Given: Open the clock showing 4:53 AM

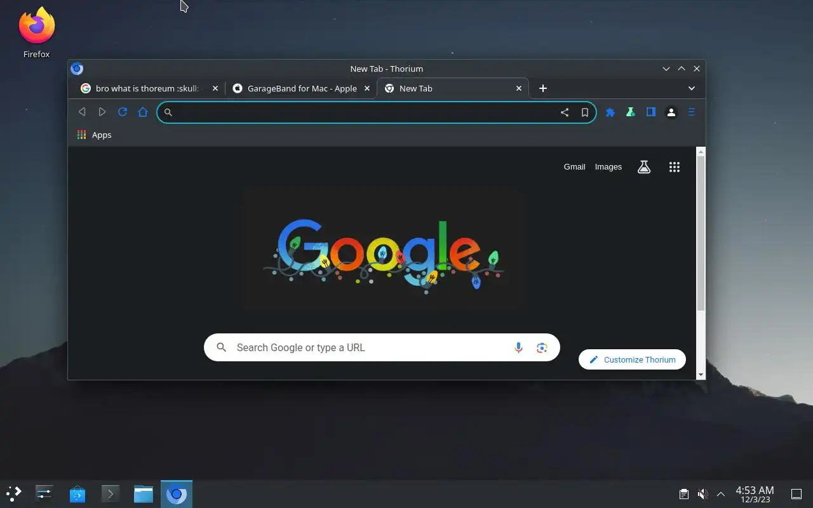Looking at the screenshot, I should click(755, 494).
